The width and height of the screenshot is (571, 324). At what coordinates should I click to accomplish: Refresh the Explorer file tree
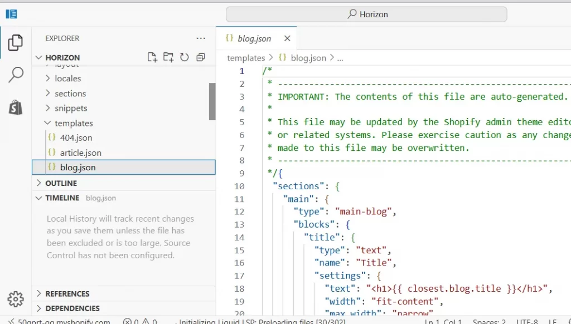point(184,57)
